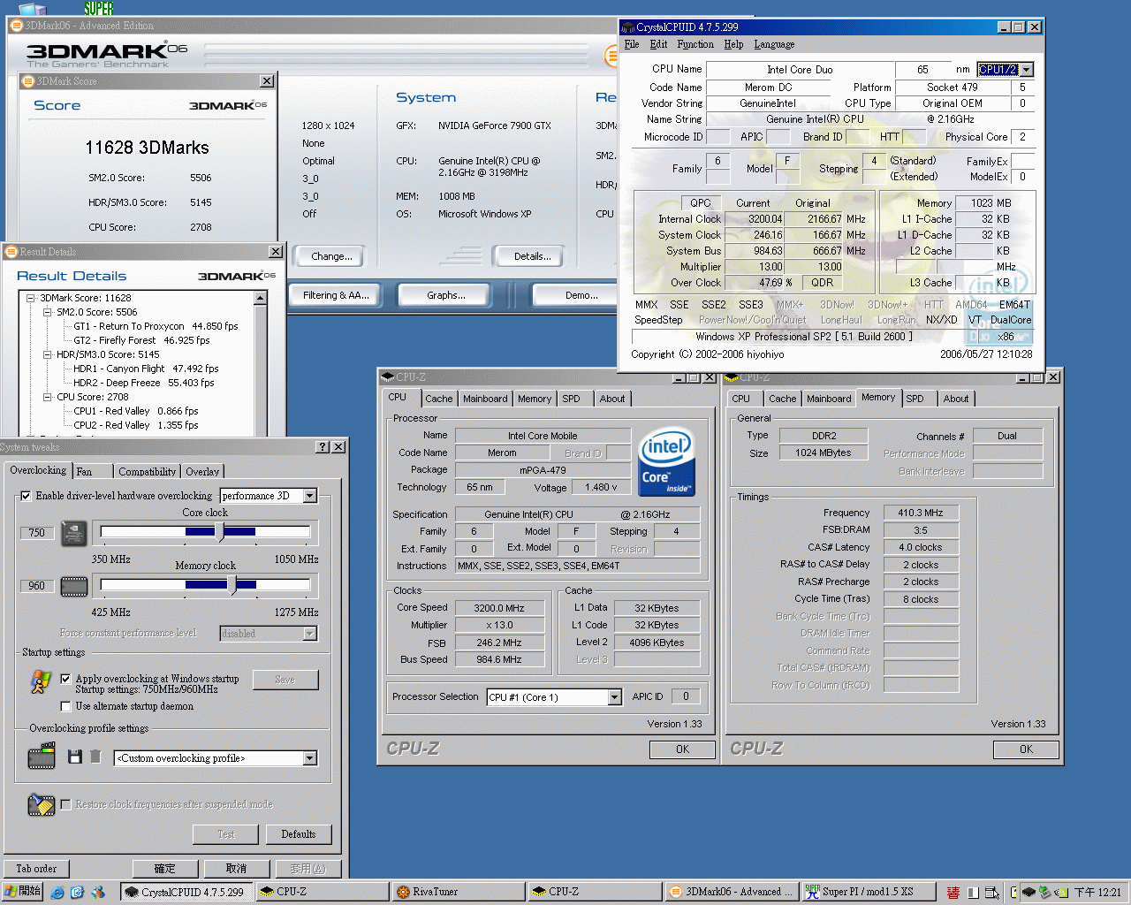Viewport: 1131px width, 905px height.
Task: Click the Windows startup settings icon
Action: pos(41,681)
